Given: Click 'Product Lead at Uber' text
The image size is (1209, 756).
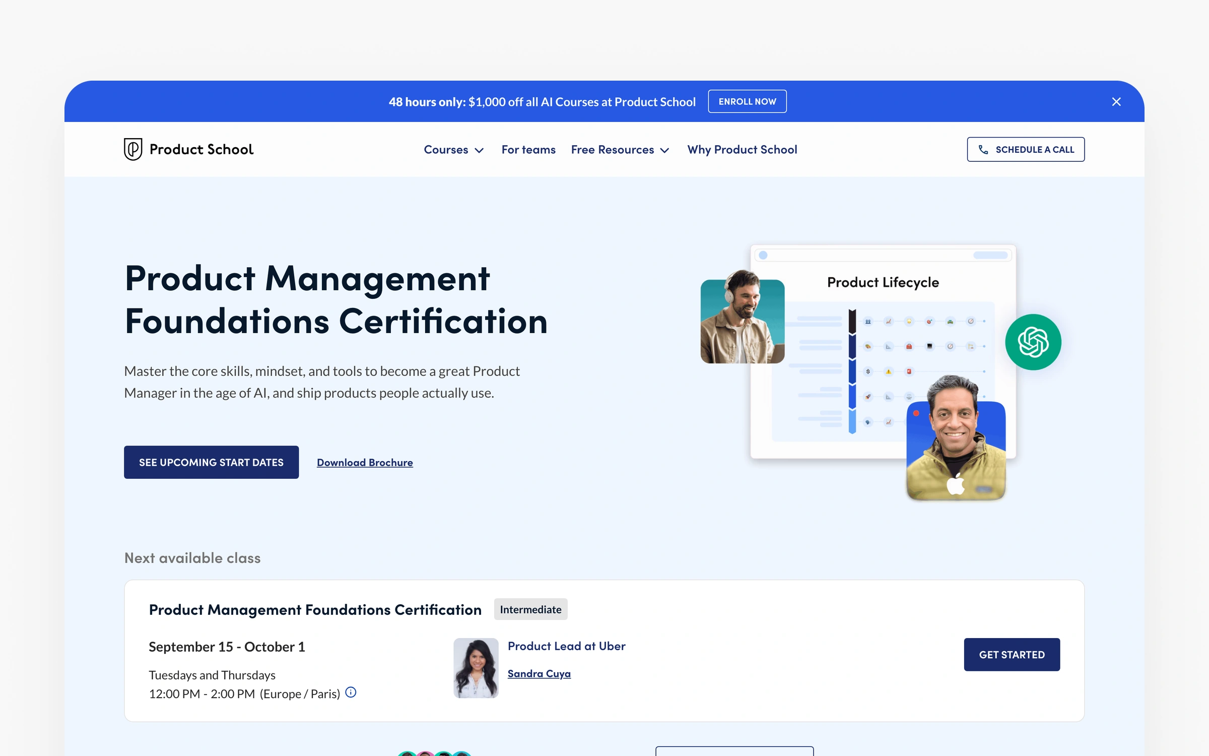Looking at the screenshot, I should [566, 646].
